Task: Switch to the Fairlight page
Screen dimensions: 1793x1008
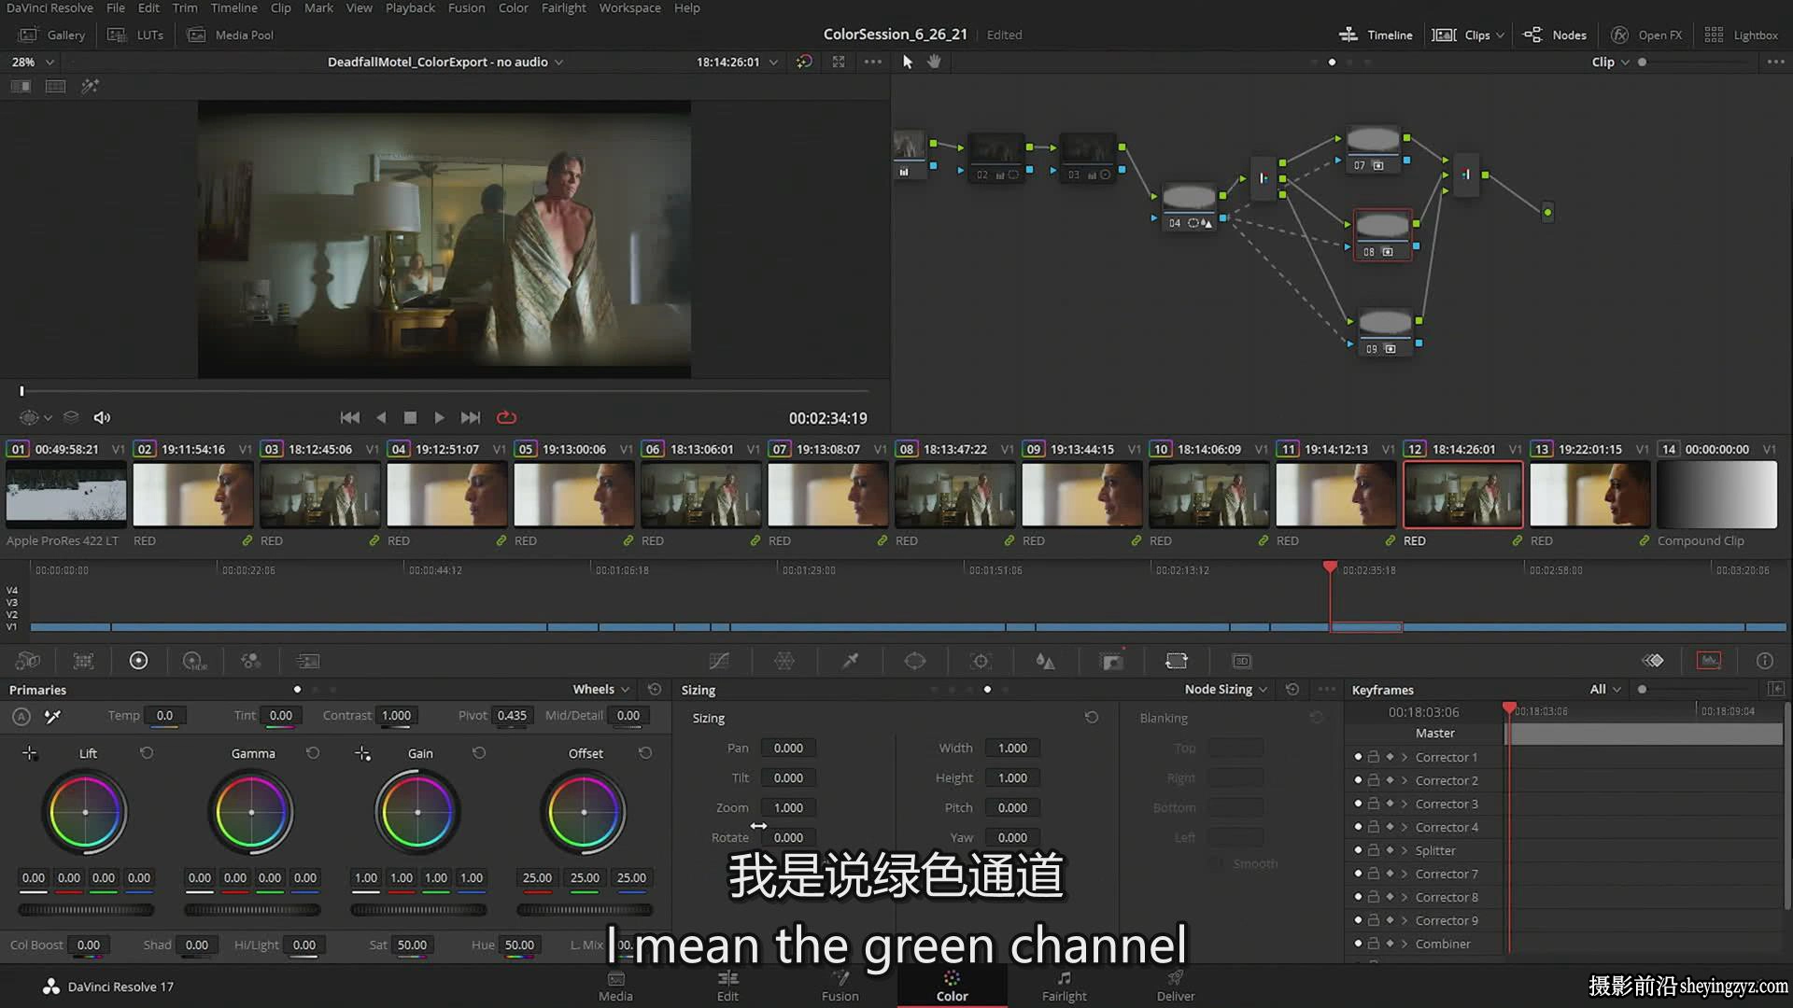Action: [1064, 986]
